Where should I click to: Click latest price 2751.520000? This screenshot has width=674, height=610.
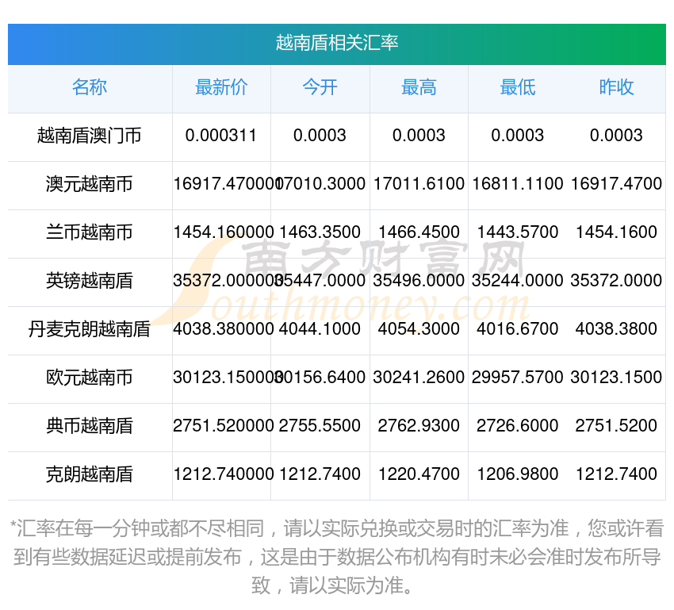[x=224, y=426]
